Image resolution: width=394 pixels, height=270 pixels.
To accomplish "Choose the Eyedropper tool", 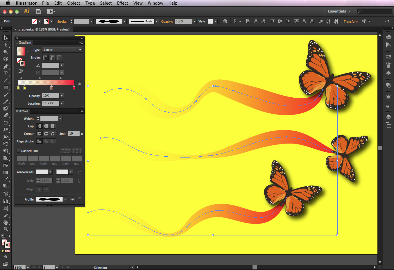I will [x=6, y=179].
